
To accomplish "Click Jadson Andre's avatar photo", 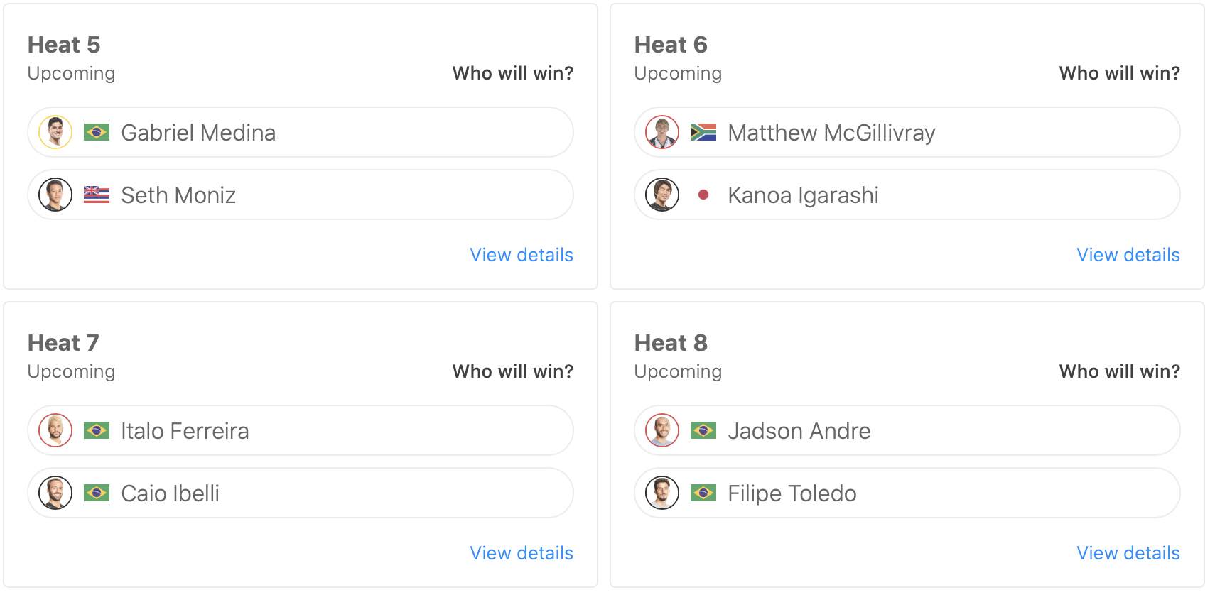I will pyautogui.click(x=662, y=430).
